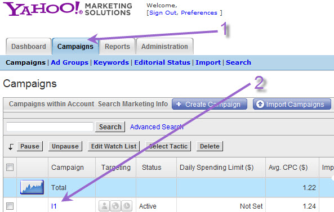334x212 pixels.
Task: Go to the Dashboard tab
Action: pyautogui.click(x=29, y=46)
